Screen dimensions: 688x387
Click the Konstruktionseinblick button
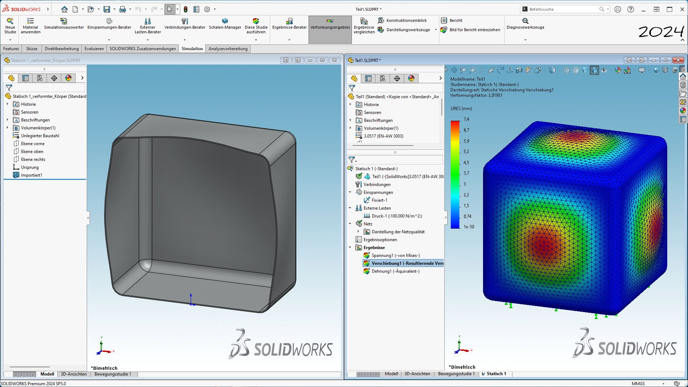pos(406,20)
